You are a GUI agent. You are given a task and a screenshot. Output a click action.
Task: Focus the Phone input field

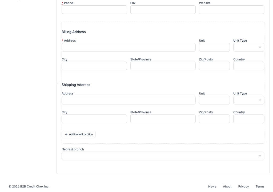(x=94, y=10)
